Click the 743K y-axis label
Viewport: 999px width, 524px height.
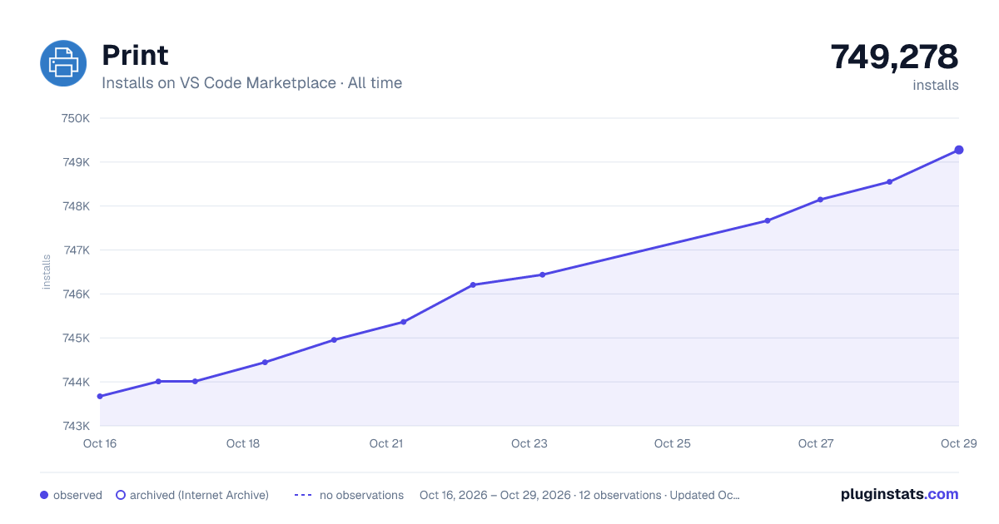[x=76, y=426]
